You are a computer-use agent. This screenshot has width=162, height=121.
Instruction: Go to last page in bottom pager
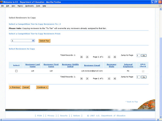[115, 78]
